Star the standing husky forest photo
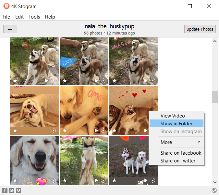 pyautogui.click(x=65, y=180)
